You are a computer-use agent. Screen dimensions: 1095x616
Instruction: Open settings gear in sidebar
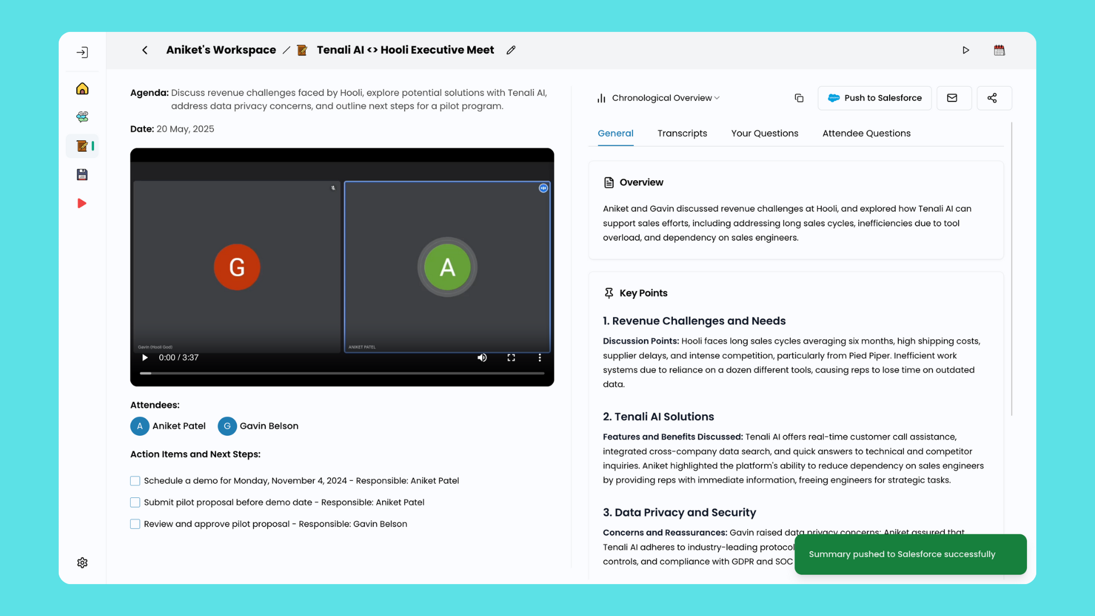click(x=82, y=563)
